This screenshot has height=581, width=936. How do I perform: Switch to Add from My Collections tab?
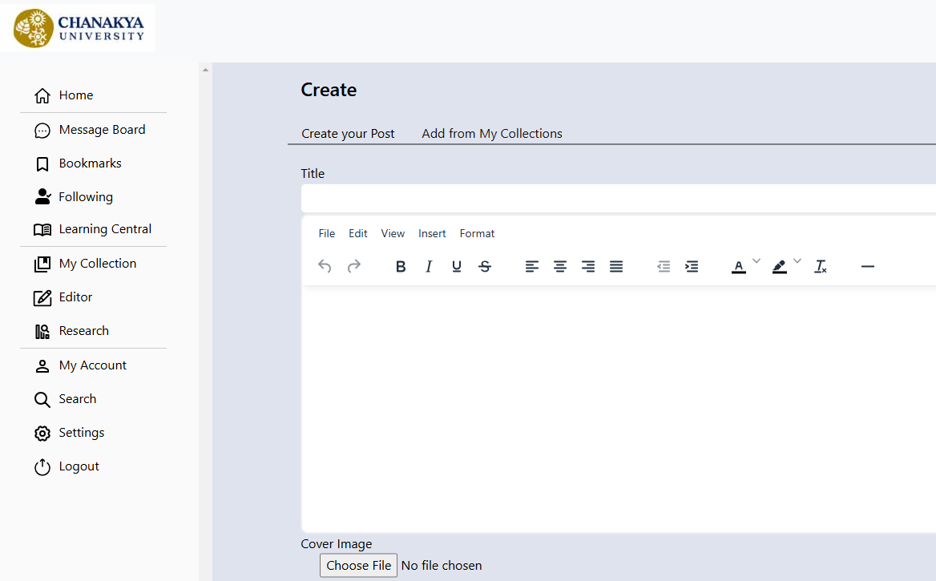tap(492, 134)
